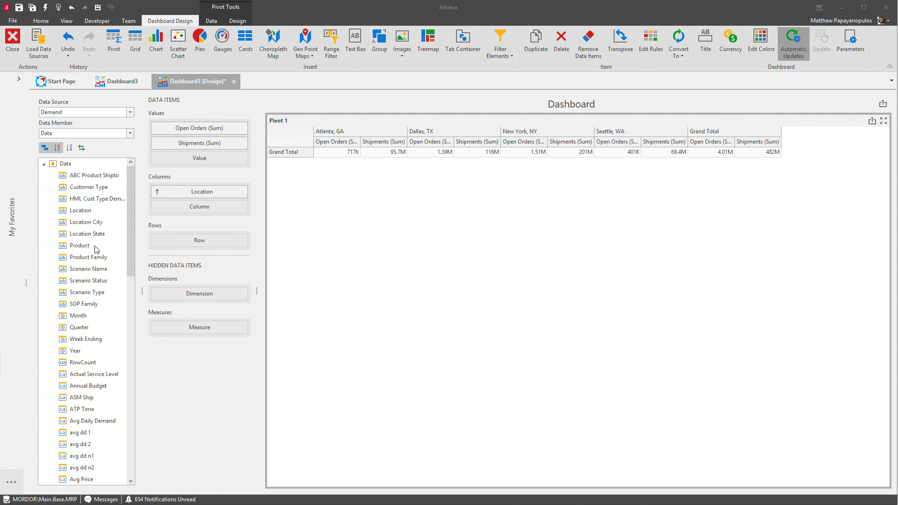
Task: Insert a Range Filter
Action: [331, 44]
